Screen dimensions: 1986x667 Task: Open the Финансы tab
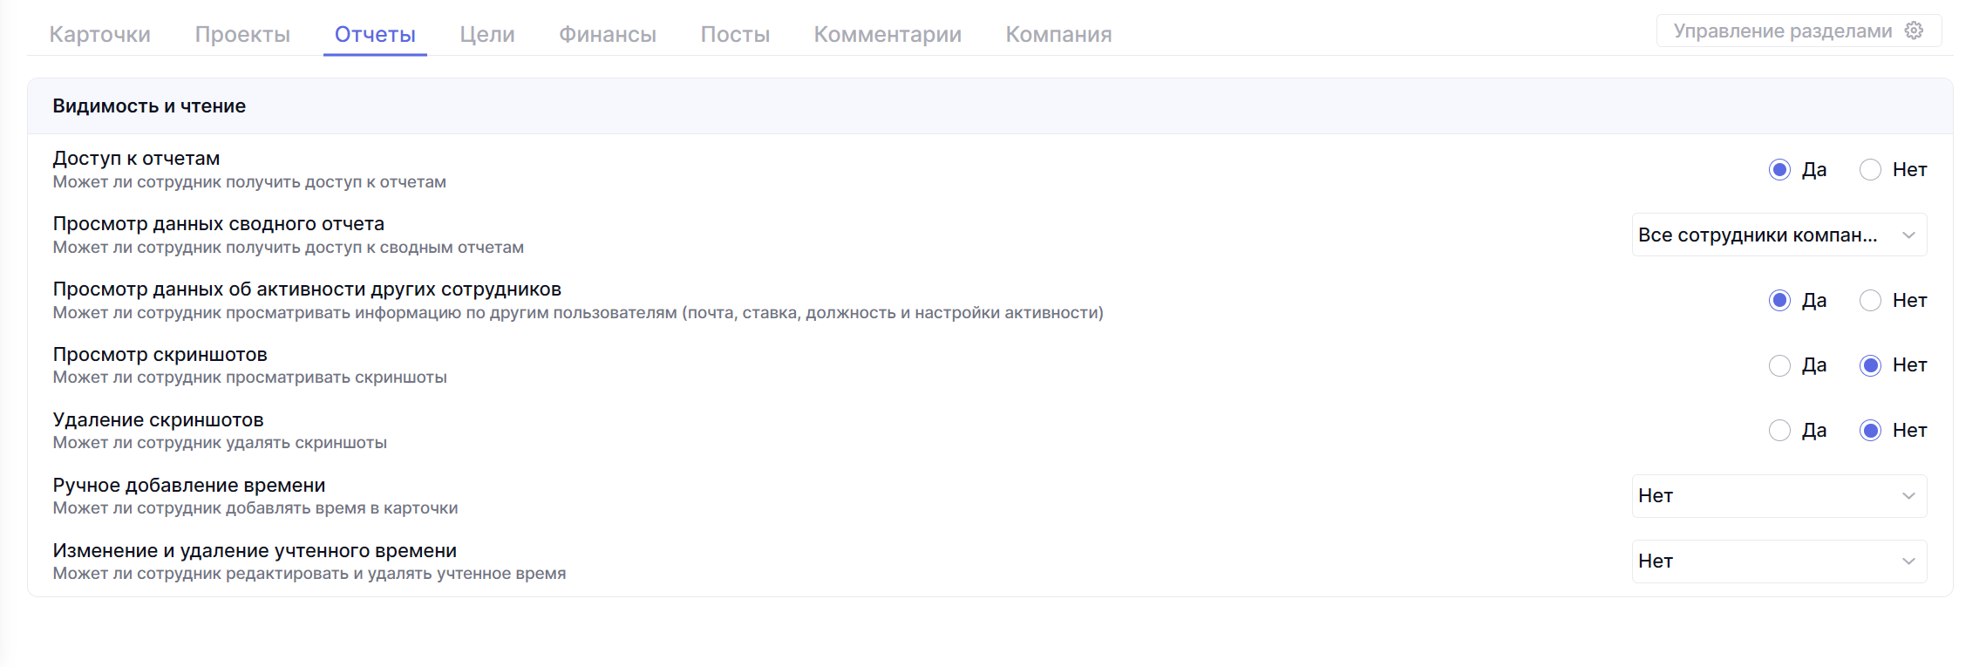[x=607, y=35]
